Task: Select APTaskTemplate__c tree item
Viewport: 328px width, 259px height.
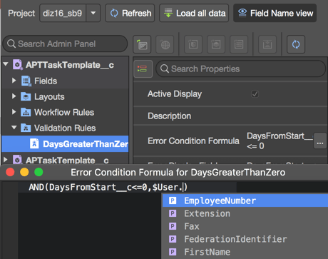Action: coord(67,161)
